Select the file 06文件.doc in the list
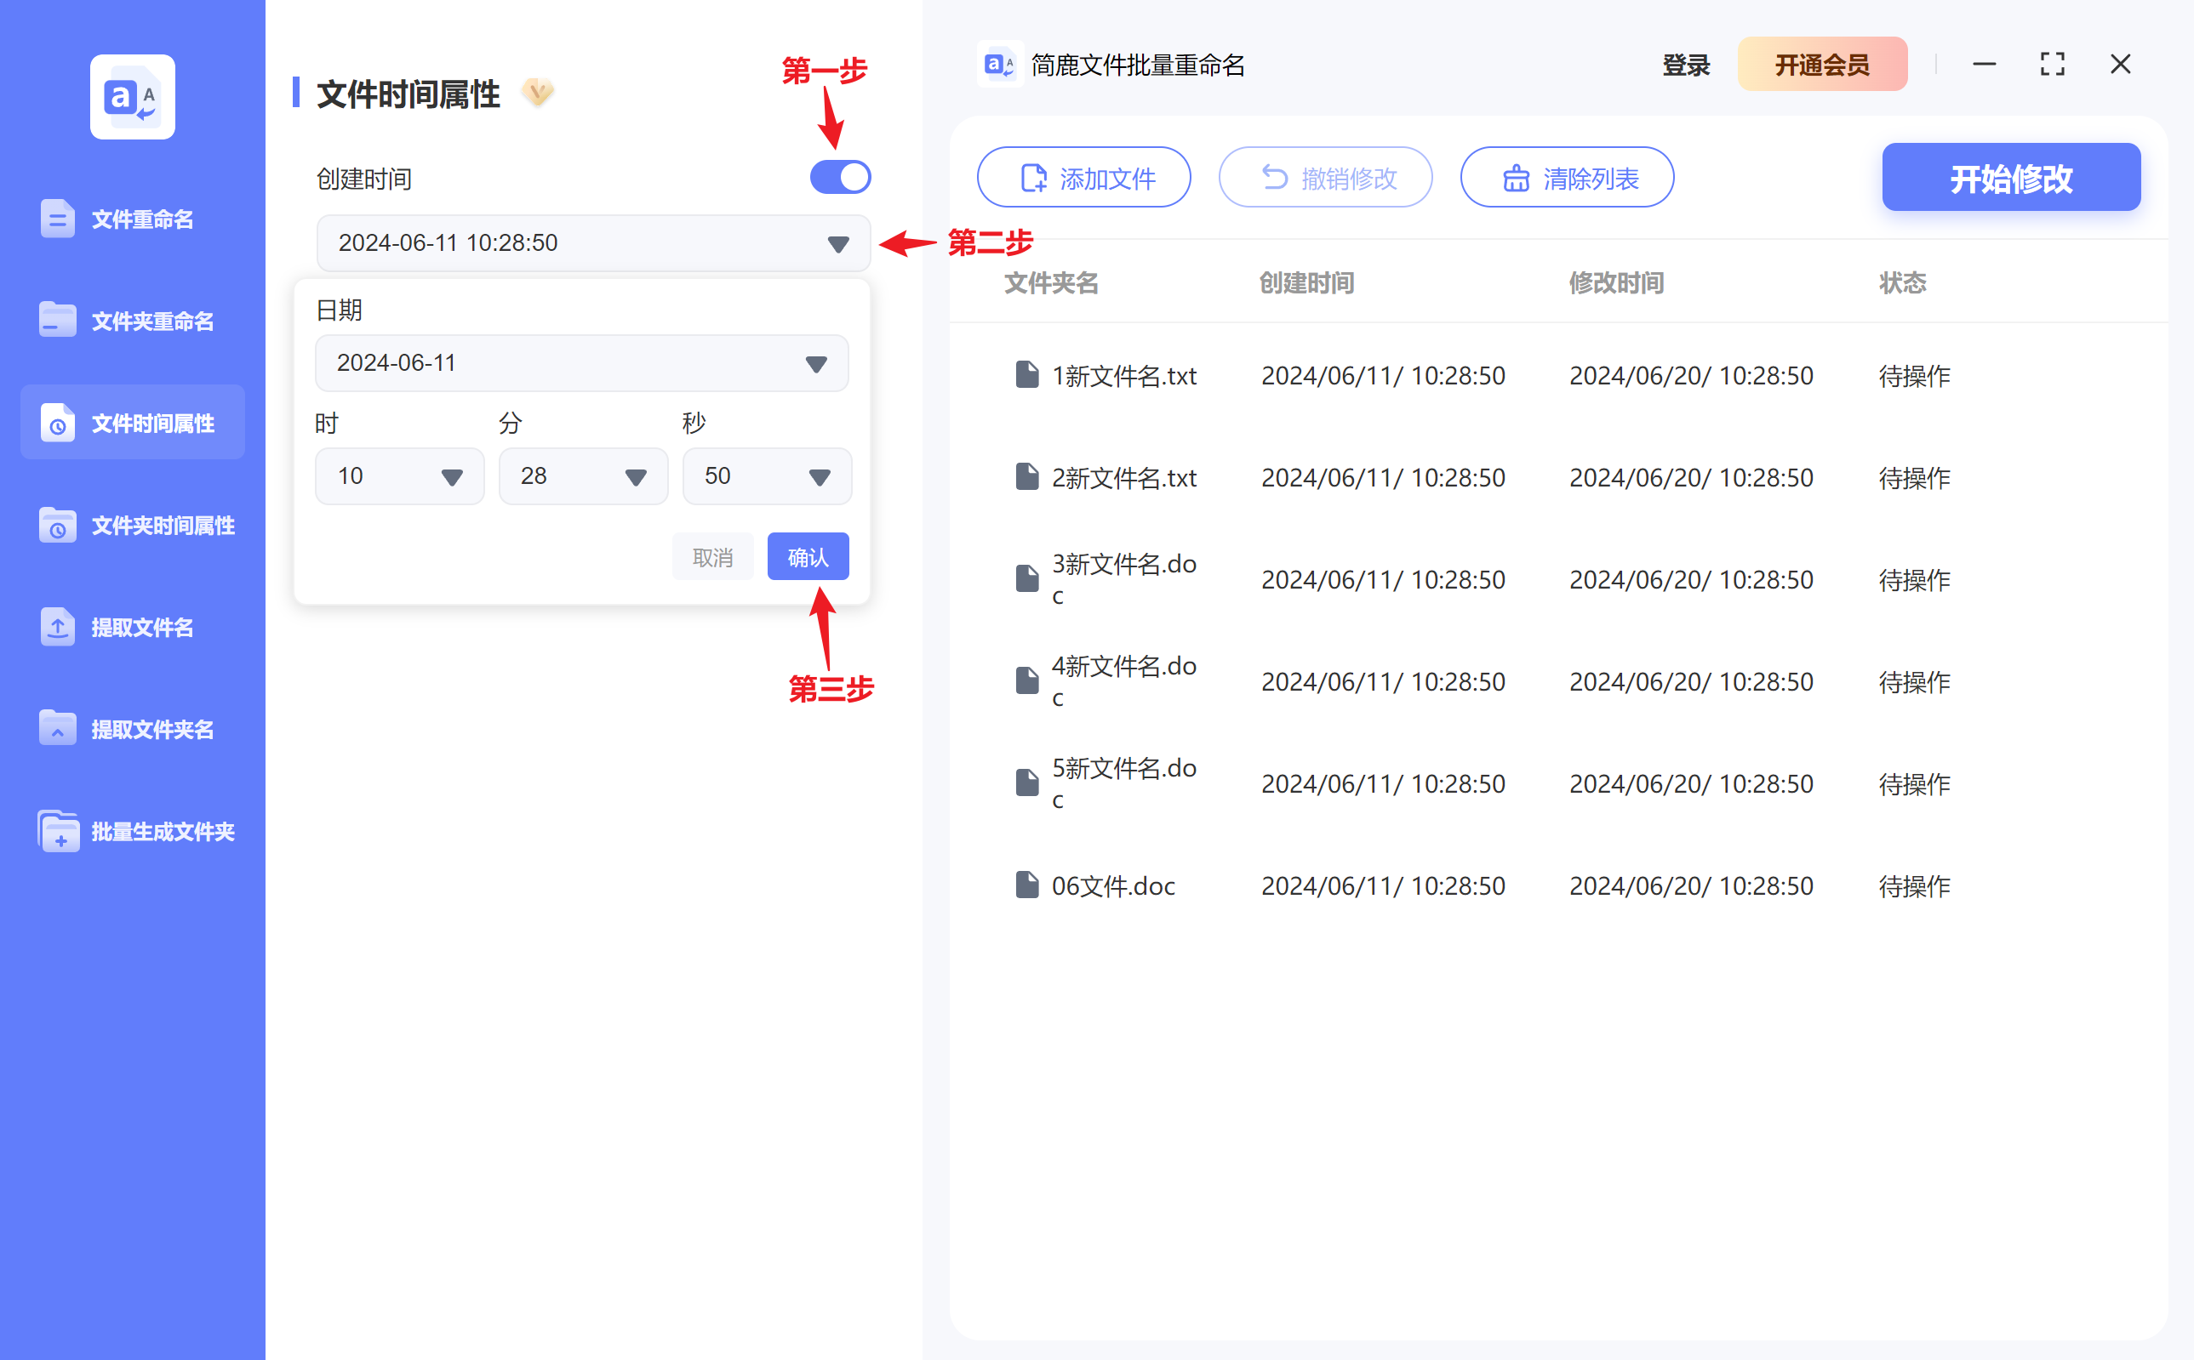Viewport: 2194px width, 1360px height. click(1112, 885)
